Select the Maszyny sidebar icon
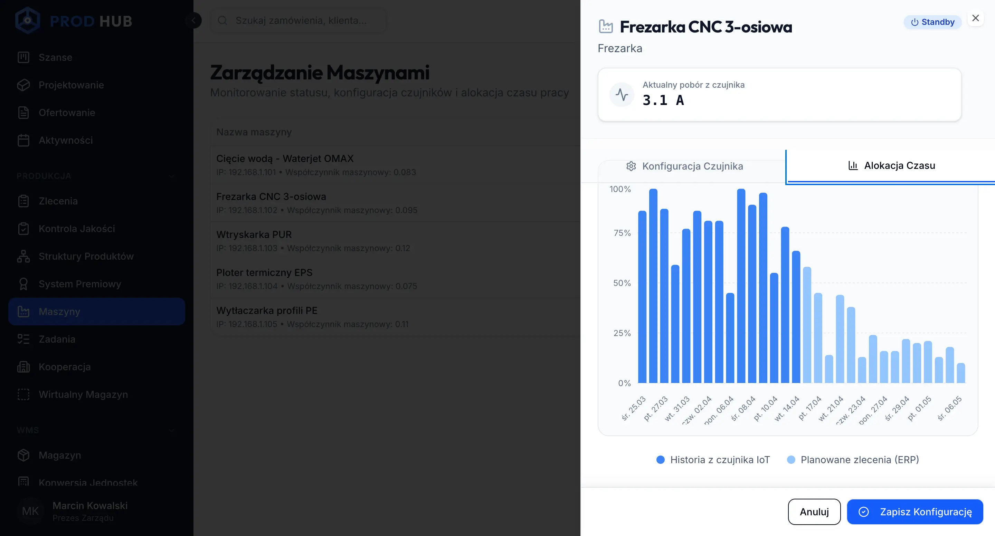Image resolution: width=995 pixels, height=536 pixels. pos(23,312)
